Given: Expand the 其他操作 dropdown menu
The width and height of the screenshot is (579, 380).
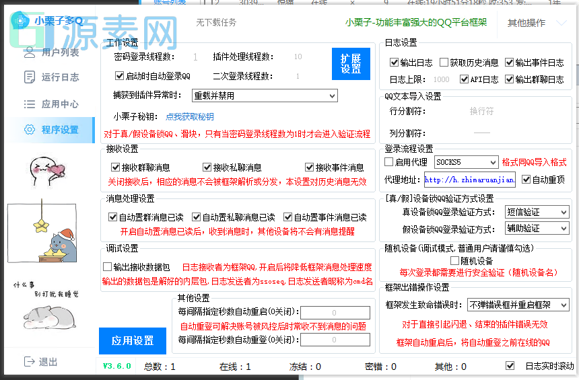Looking at the screenshot, I should [537, 23].
